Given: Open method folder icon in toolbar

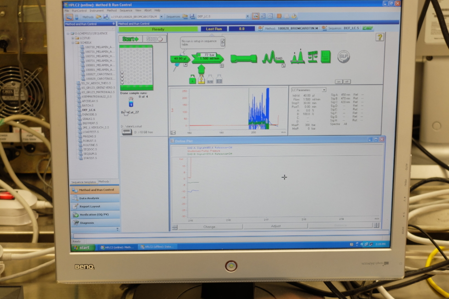Looking at the screenshot, I should pos(99,17).
